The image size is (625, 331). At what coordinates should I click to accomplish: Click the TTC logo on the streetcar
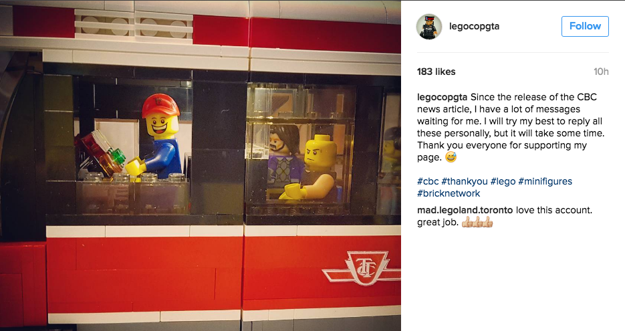(x=362, y=267)
